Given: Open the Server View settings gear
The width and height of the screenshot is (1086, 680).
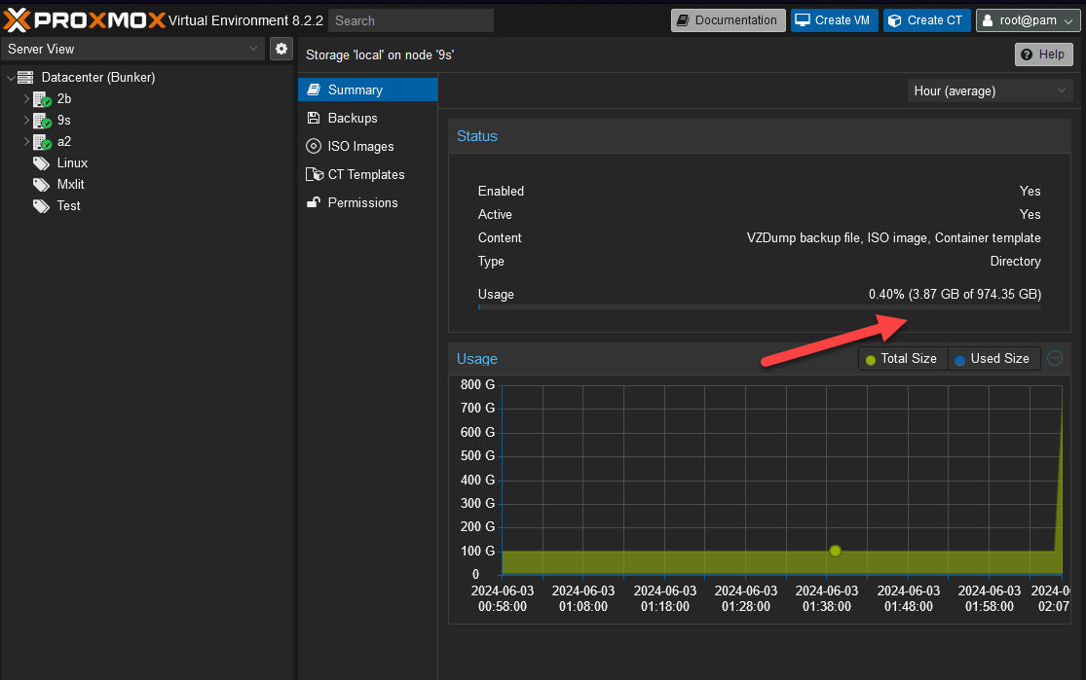Looking at the screenshot, I should (281, 49).
